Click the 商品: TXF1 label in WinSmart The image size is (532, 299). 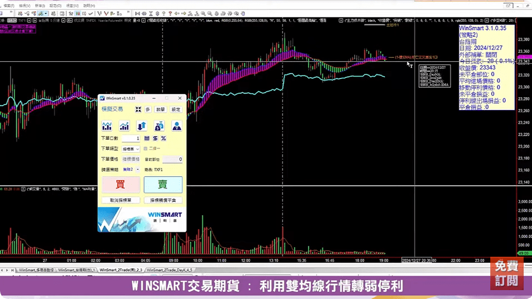(153, 170)
